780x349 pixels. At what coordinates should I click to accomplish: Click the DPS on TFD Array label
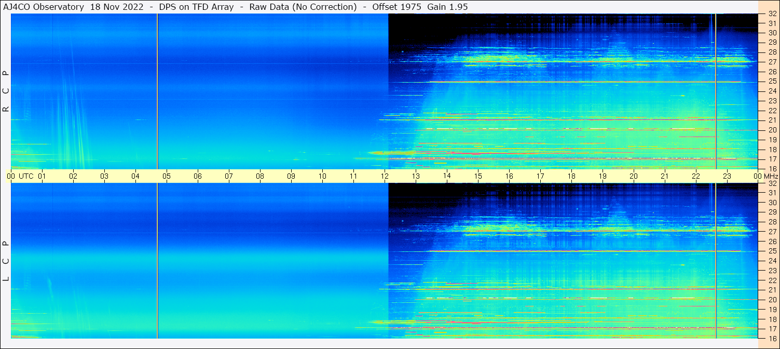(x=197, y=7)
